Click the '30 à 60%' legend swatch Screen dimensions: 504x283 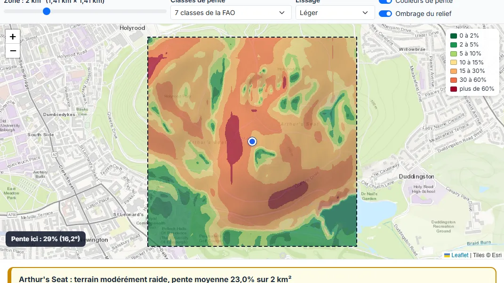pyautogui.click(x=454, y=80)
